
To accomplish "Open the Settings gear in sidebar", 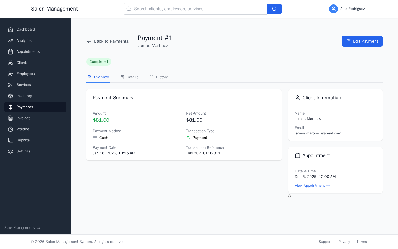I will pos(10,151).
